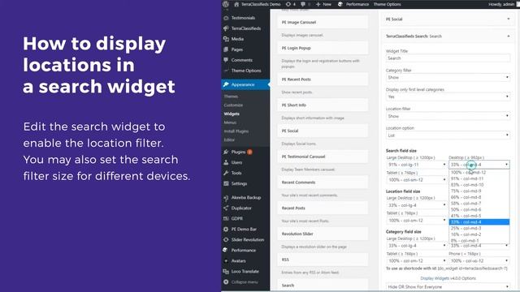Collapse the TerraClassifieds Search widget panel
The height and width of the screenshot is (292, 520).
(x=509, y=36)
